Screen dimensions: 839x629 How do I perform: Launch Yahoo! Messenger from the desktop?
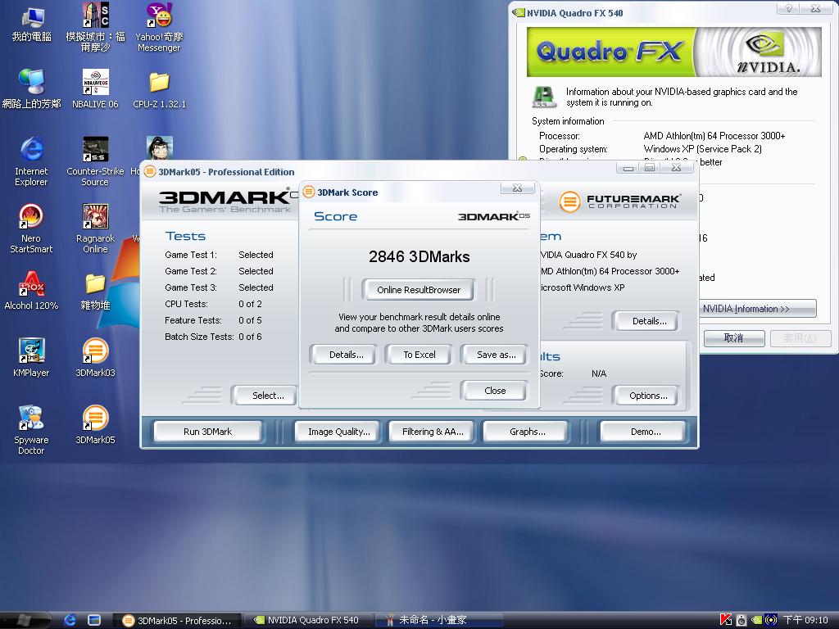pyautogui.click(x=159, y=27)
